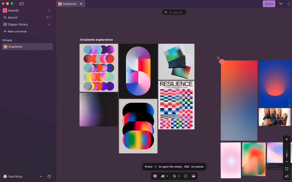Open the AI search field

[174, 12]
